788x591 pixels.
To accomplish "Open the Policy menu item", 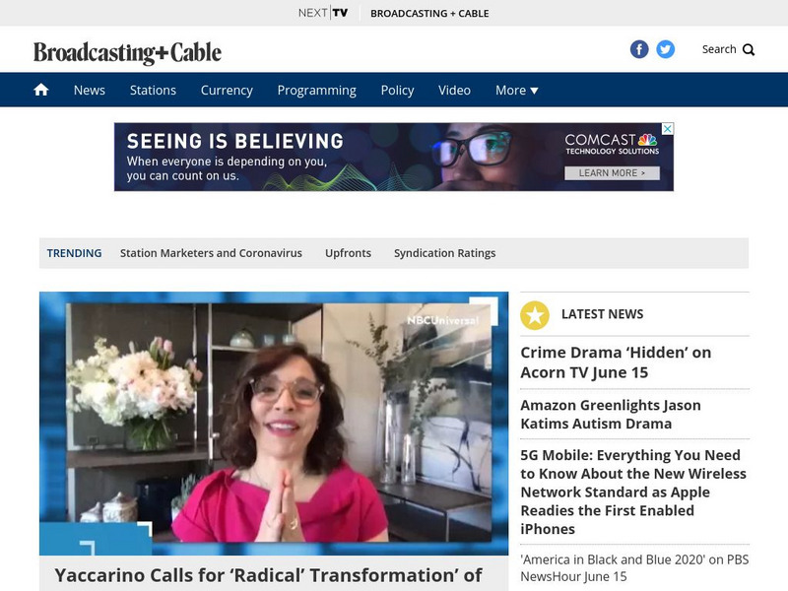I will coord(397,91).
